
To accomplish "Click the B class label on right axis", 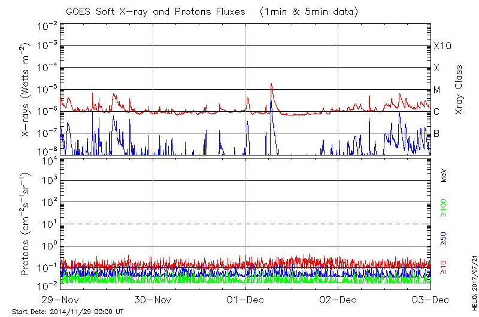I will 436,133.
